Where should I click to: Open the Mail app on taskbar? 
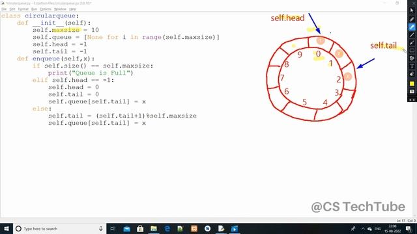(x=127, y=229)
